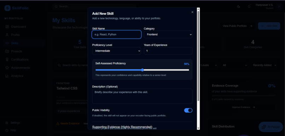The image size is (285, 136).
Task: Click the top Search bar
Action: pyautogui.click(x=94, y=6)
